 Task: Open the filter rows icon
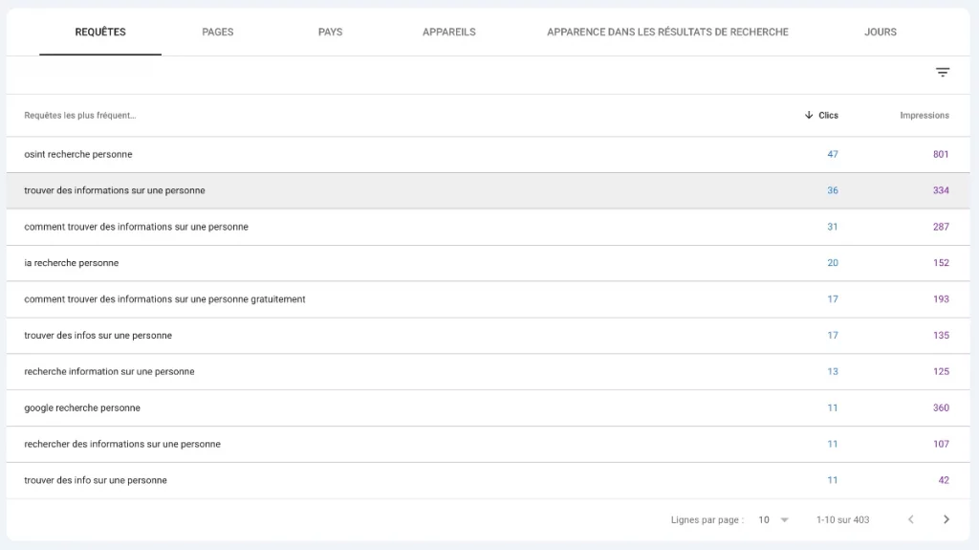942,73
